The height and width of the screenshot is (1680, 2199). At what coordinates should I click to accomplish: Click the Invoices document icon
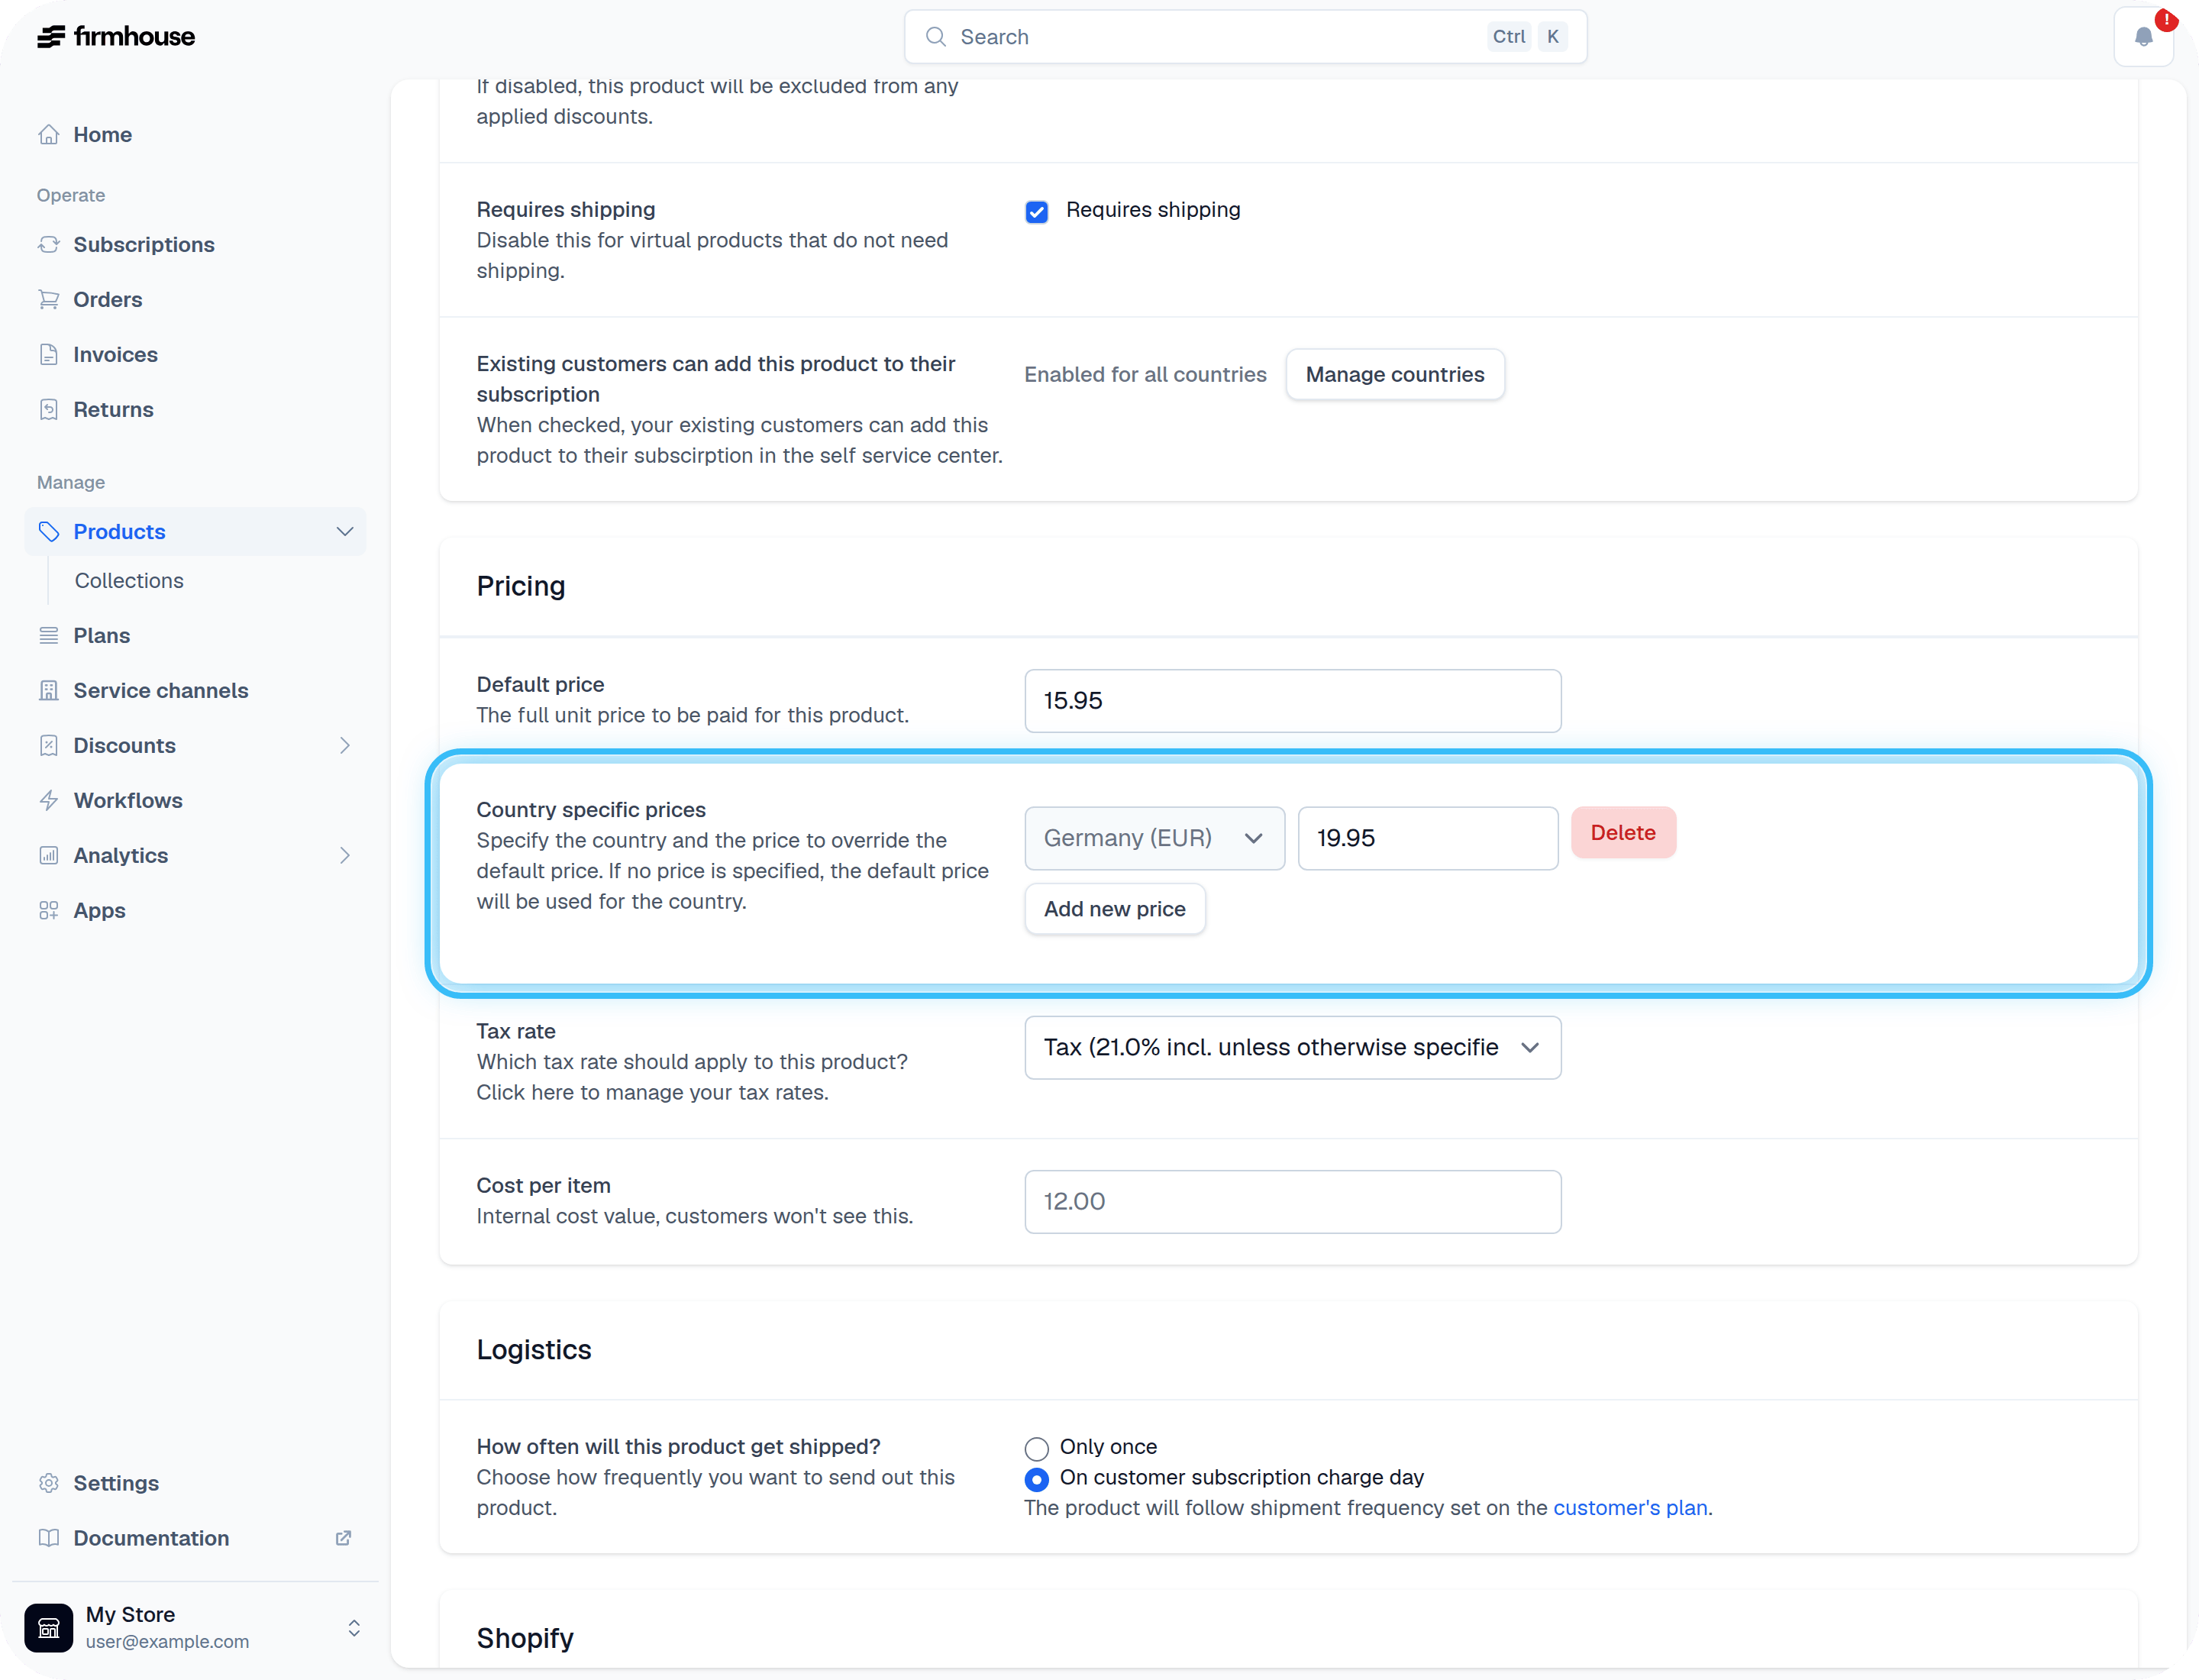coord(49,355)
